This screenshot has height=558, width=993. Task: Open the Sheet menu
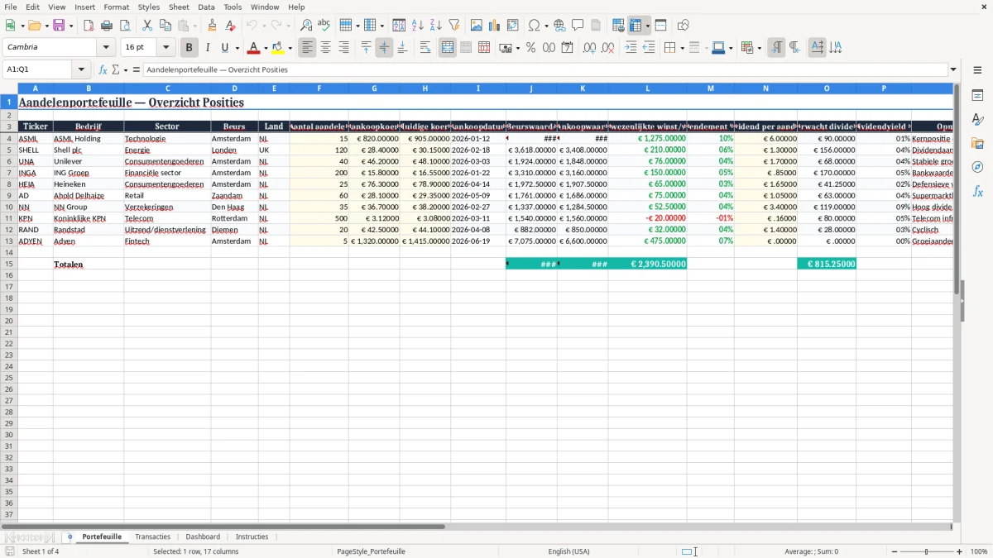pos(179,7)
